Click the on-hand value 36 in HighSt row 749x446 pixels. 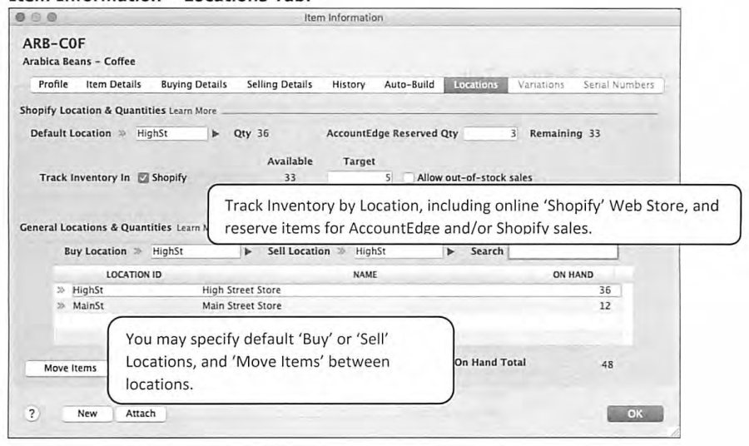coord(605,290)
